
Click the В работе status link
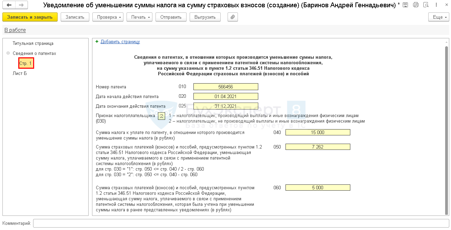[15, 30]
